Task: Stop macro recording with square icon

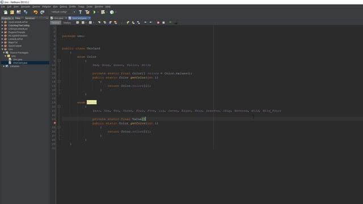Action: point(163,23)
